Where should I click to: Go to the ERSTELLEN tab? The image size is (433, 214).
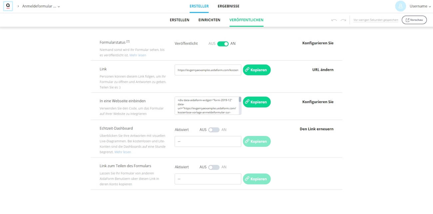(180, 20)
